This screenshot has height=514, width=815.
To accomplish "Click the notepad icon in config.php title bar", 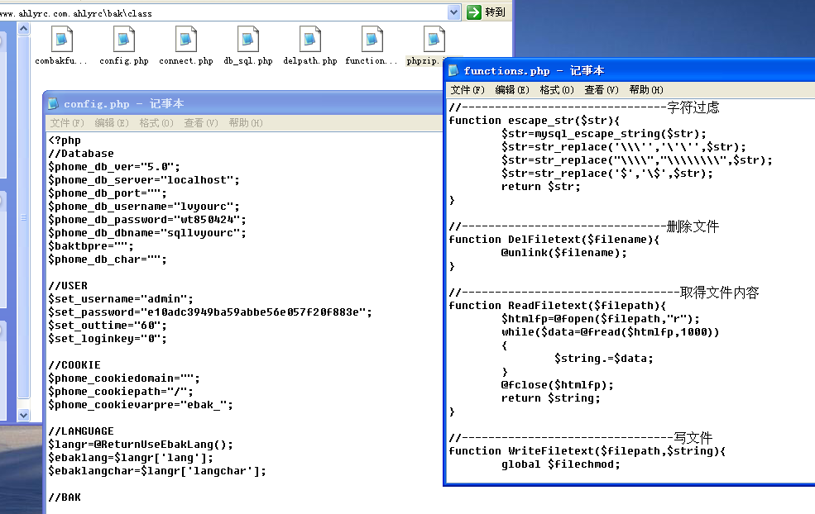I will (x=53, y=103).
